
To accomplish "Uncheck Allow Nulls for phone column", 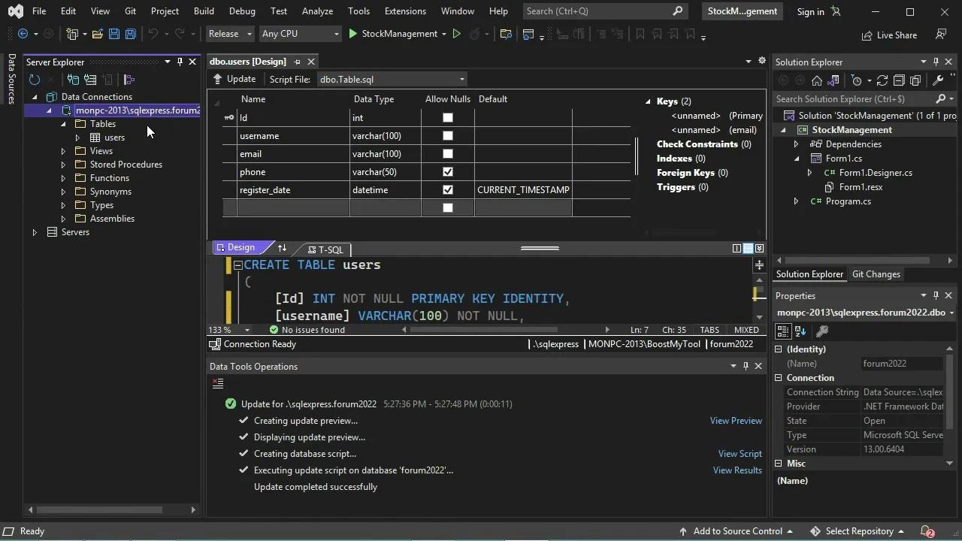I will point(447,172).
